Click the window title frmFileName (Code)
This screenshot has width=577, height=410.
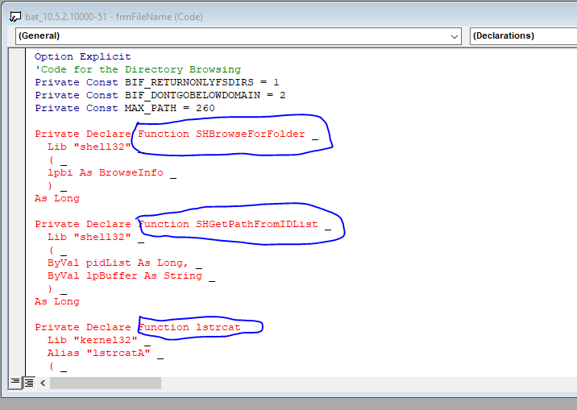(159, 17)
